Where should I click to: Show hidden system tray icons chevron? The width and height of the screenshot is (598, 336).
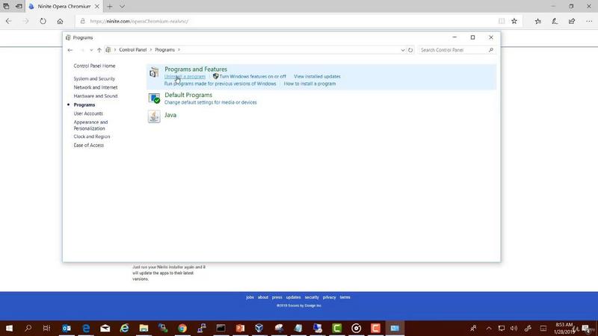tap(489, 328)
